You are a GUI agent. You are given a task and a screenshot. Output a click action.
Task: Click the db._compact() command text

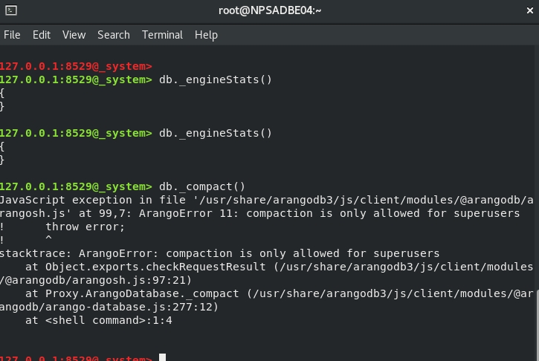click(x=202, y=186)
